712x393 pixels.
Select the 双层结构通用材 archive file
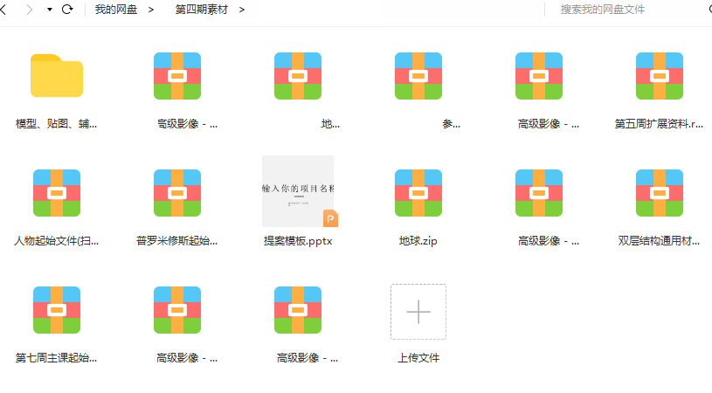[x=660, y=193]
